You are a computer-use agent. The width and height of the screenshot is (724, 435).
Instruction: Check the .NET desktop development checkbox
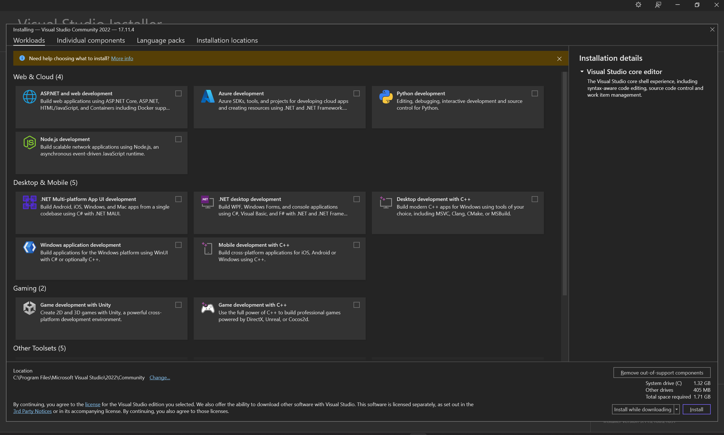point(357,199)
